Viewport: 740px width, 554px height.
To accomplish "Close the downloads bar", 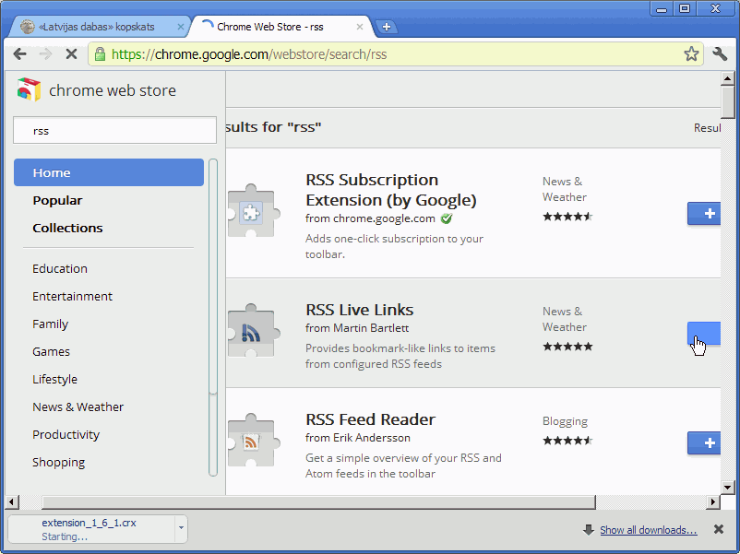I will coord(719,529).
